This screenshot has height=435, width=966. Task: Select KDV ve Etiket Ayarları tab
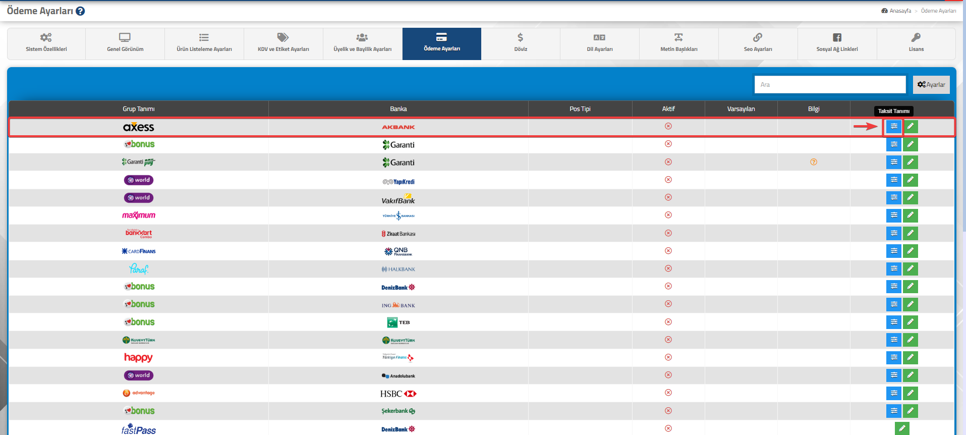tap(283, 44)
